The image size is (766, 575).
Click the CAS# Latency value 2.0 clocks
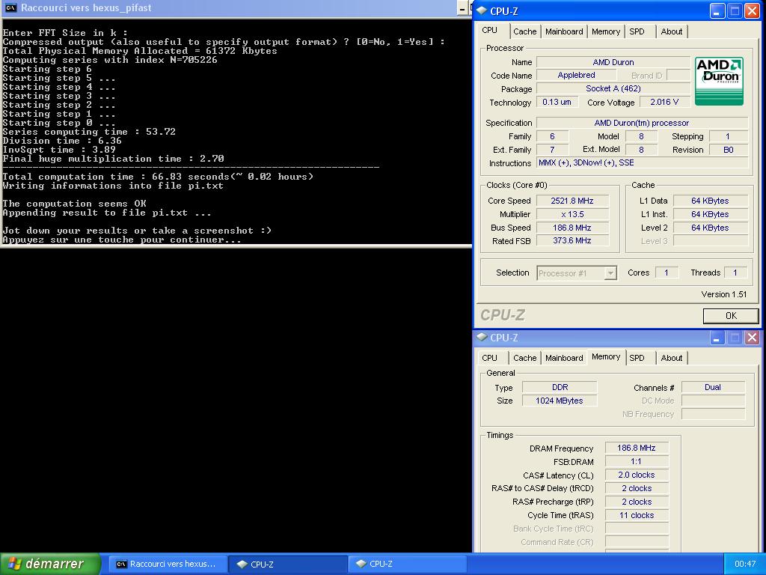[x=636, y=475]
